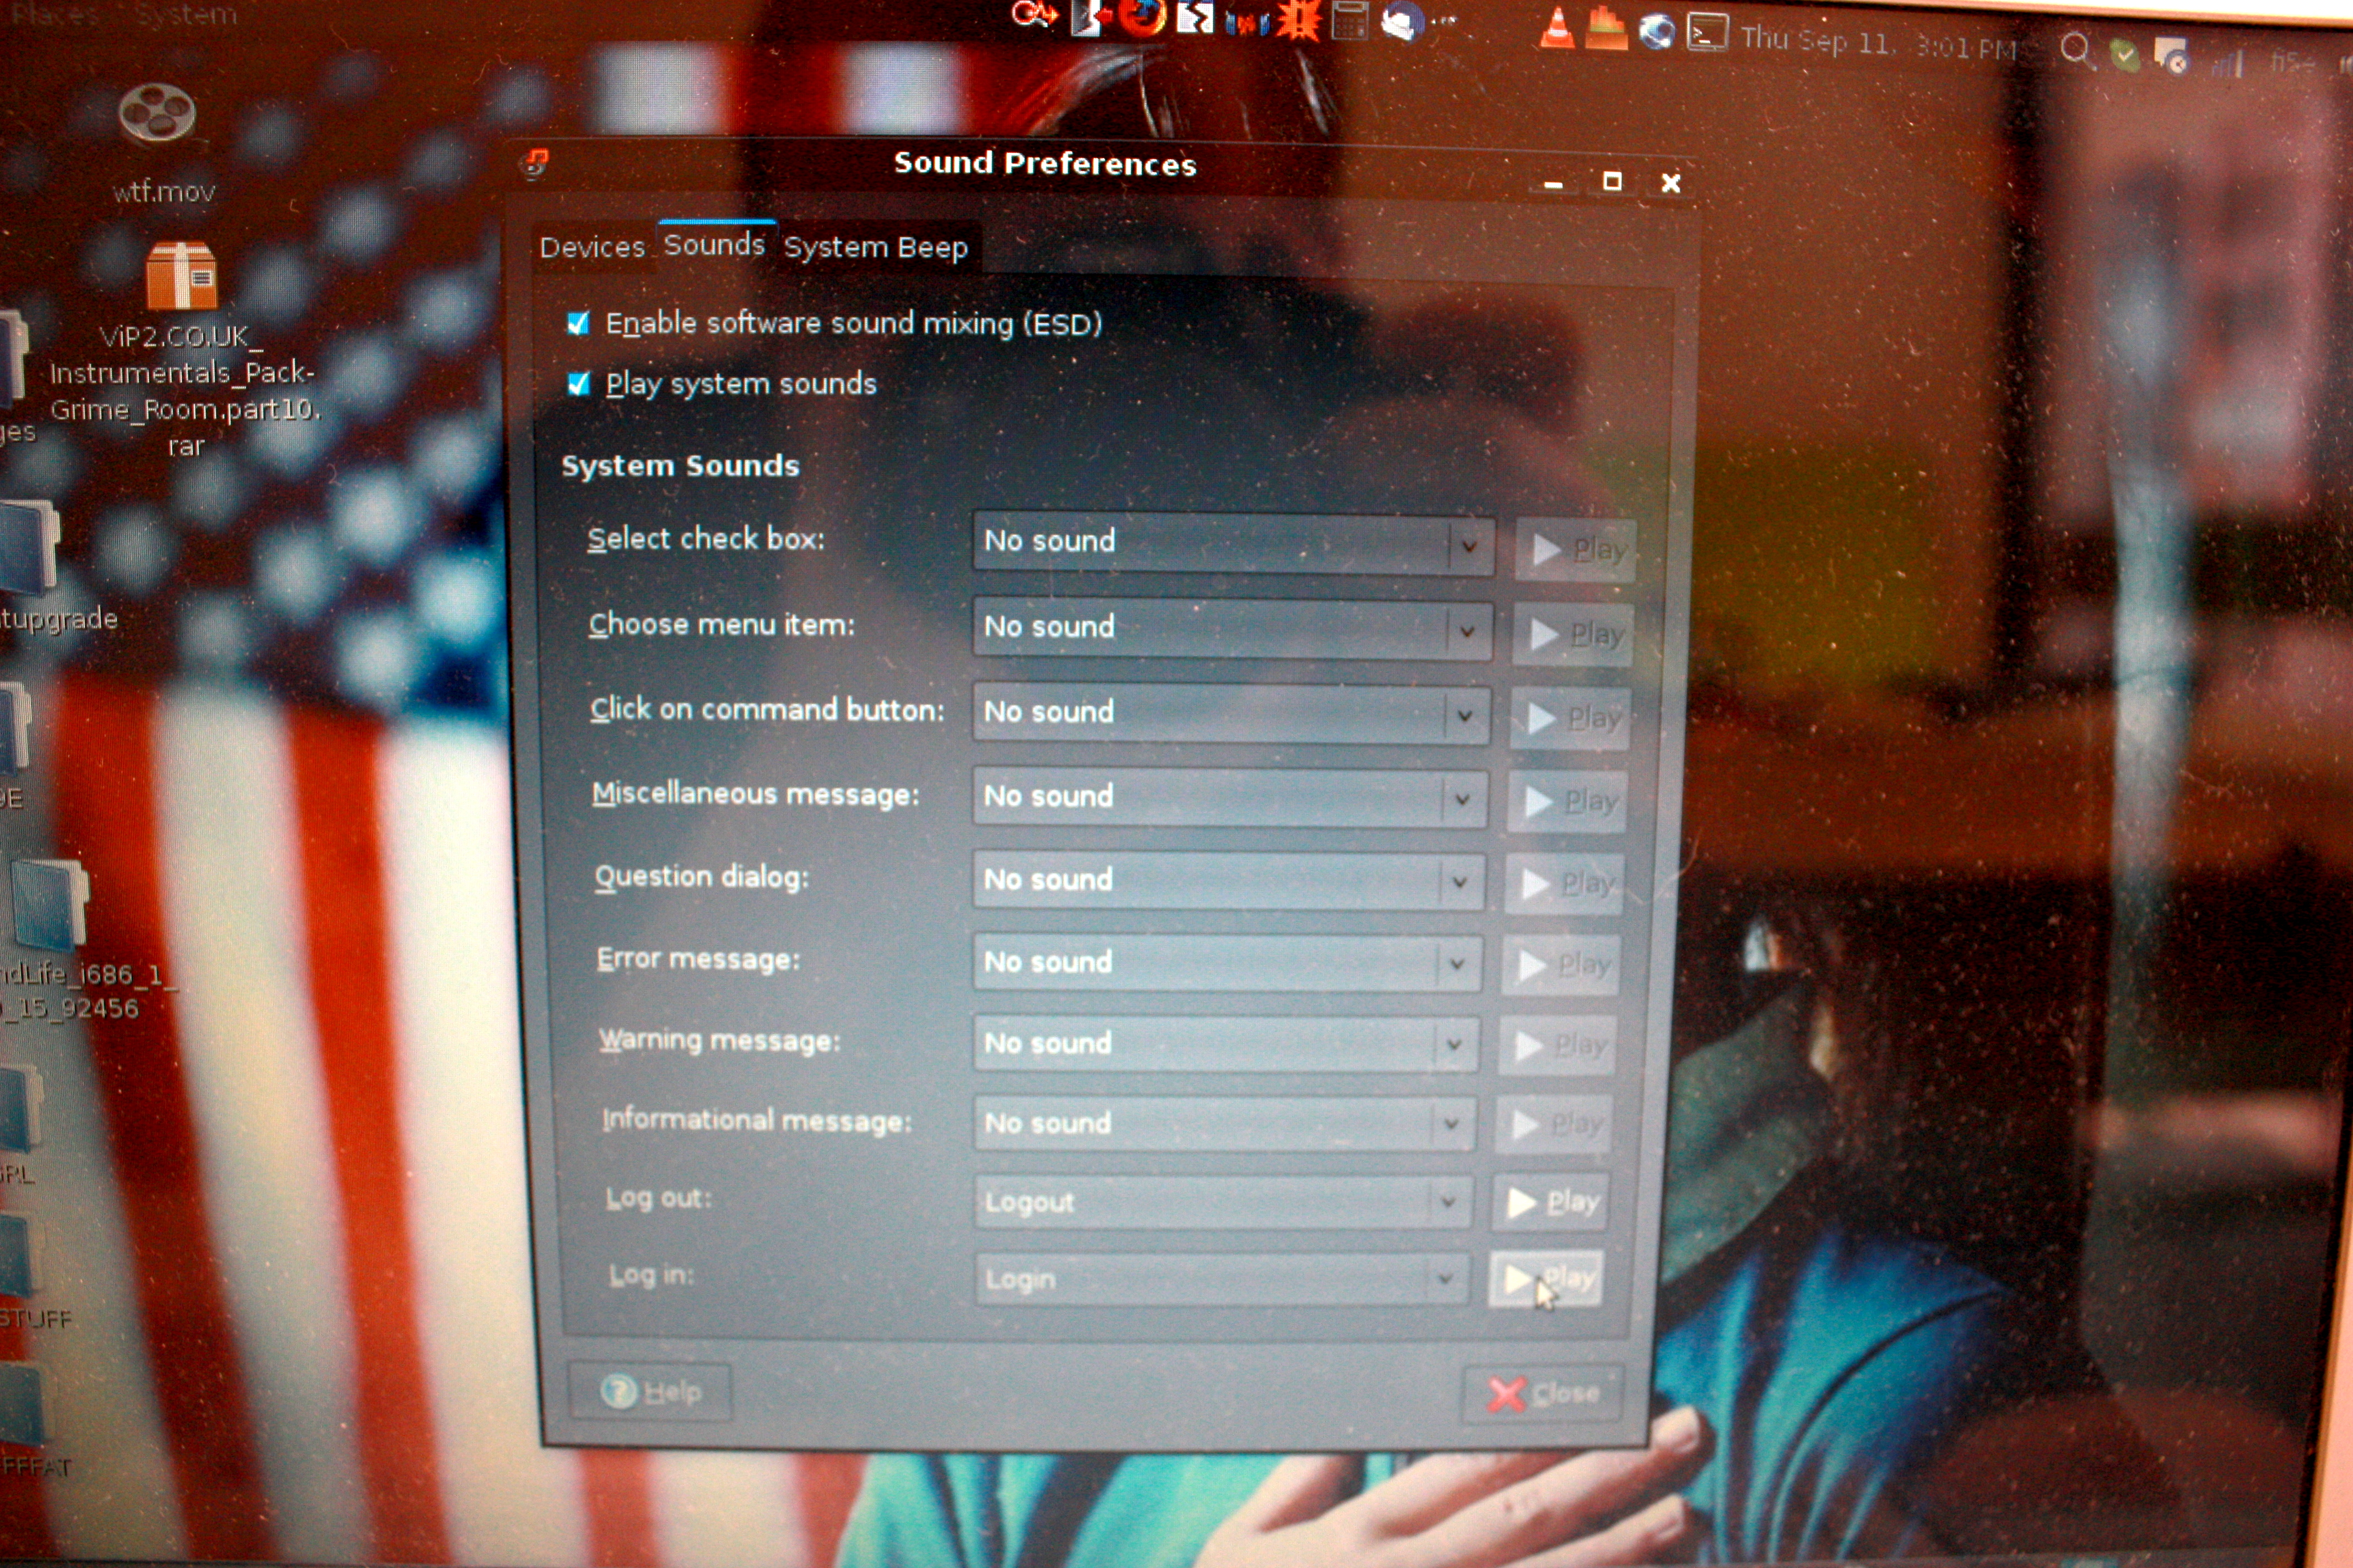The image size is (2353, 1568).
Task: Click the Close button at dialog bottom
Action: 1543,1393
